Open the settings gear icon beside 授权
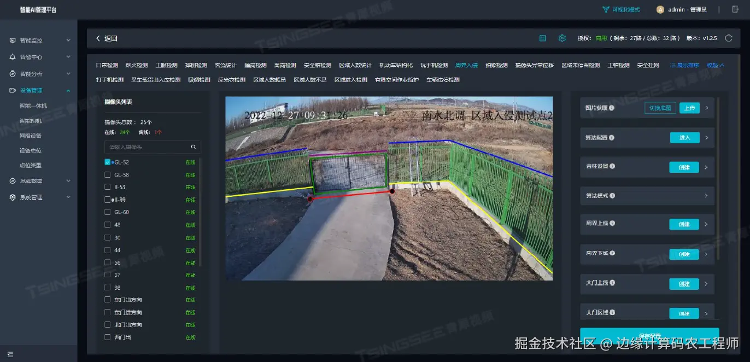 [x=562, y=38]
